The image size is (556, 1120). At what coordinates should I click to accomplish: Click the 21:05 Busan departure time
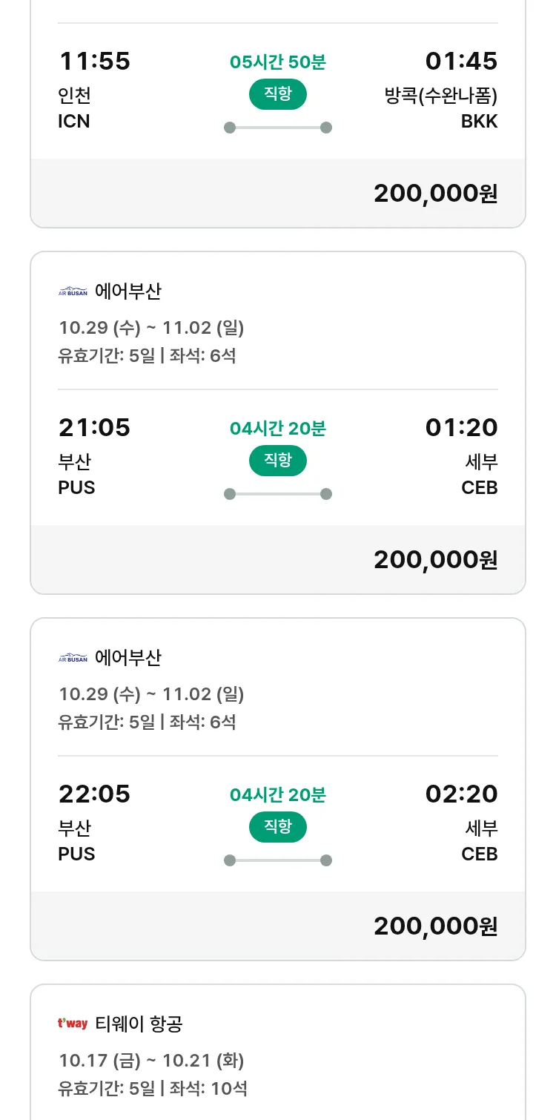[x=94, y=428]
